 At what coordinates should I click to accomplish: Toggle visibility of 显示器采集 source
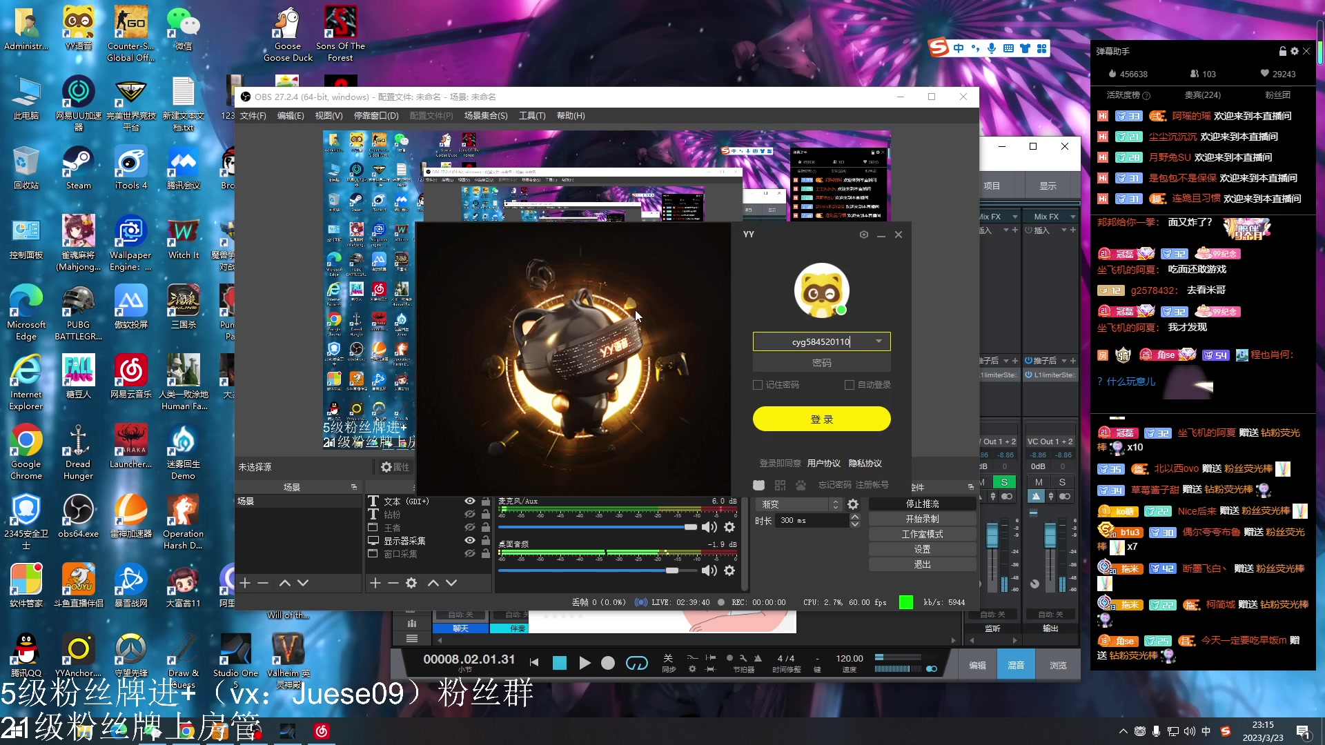point(470,541)
